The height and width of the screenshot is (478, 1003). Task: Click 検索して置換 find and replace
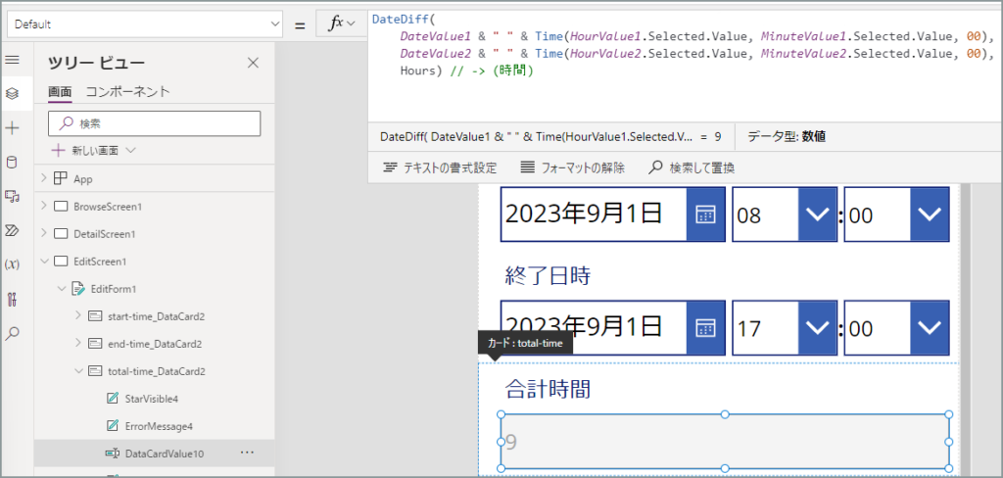click(x=692, y=168)
